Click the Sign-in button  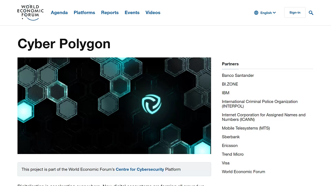[x=295, y=12]
